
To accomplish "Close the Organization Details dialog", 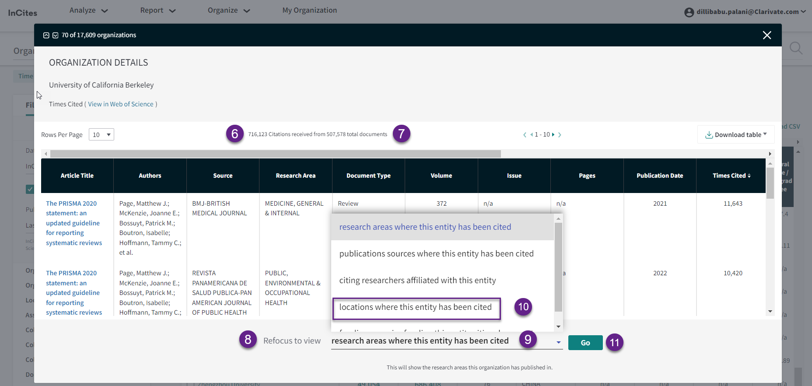I will pos(767,35).
